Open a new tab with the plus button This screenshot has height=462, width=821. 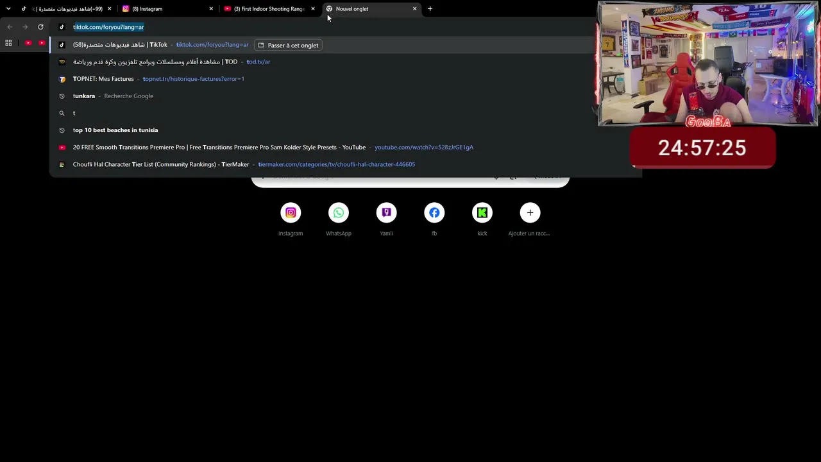coord(430,9)
